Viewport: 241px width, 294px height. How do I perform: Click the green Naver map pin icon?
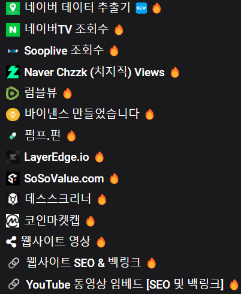(x=13, y=8)
